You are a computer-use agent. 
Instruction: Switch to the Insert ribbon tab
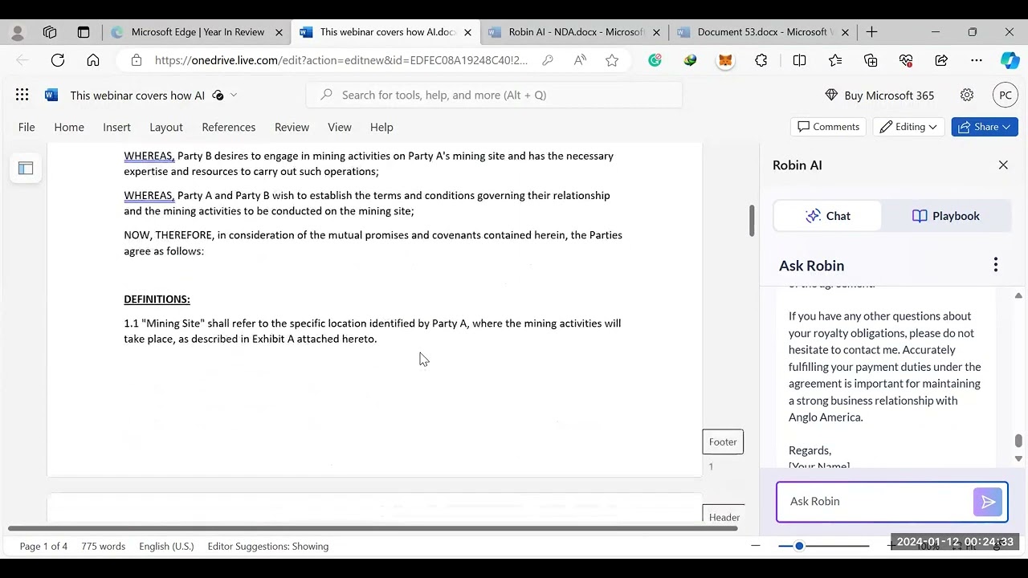tap(116, 127)
